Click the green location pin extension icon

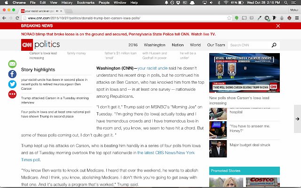pos(237,18)
